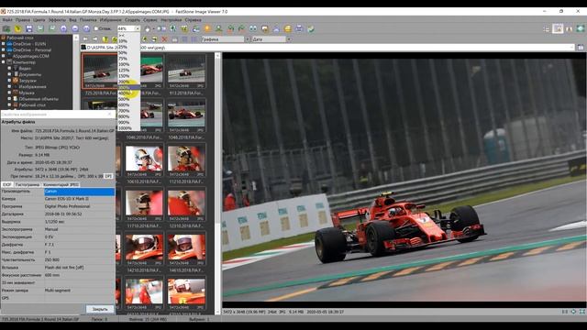Image resolution: width=587 pixels, height=330 pixels.
Task: Click the highlighted preview layout icon top right
Action: pos(558,28)
